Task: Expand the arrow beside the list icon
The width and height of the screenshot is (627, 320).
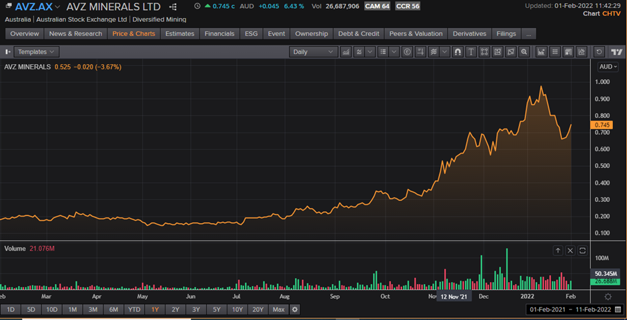Action: click(394, 52)
